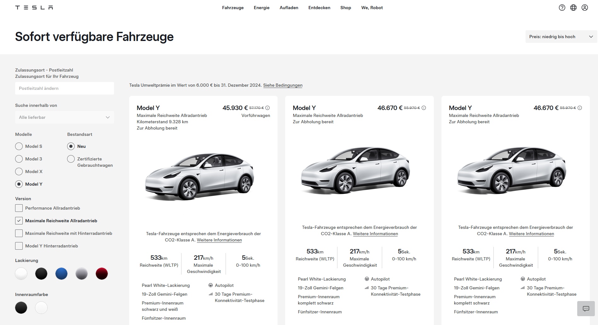The height and width of the screenshot is (325, 598).
Task: Open the Preis: niedrig bis hoch sort dropdown
Action: click(x=561, y=37)
